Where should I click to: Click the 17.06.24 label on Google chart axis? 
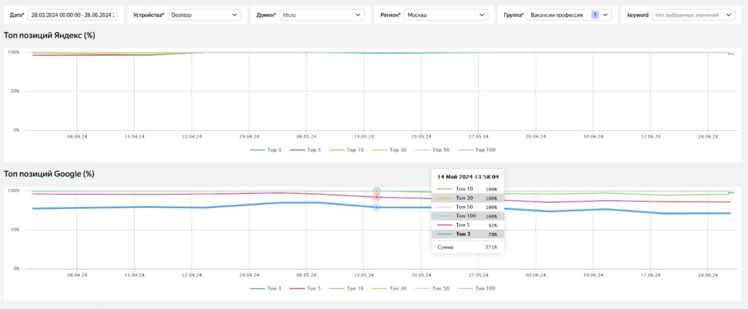pos(650,275)
